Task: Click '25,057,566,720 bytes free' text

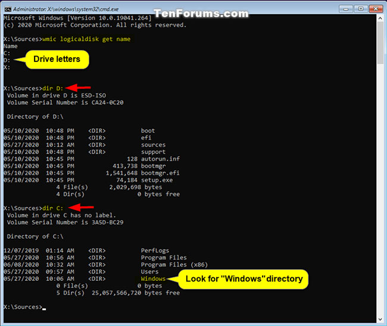Action: [136, 293]
